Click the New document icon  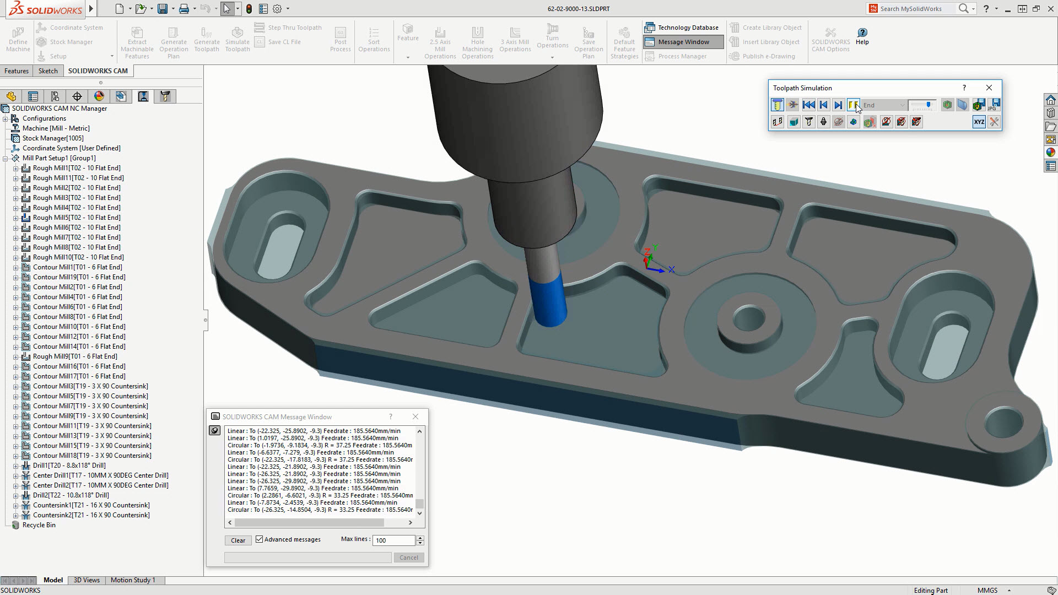coord(119,9)
